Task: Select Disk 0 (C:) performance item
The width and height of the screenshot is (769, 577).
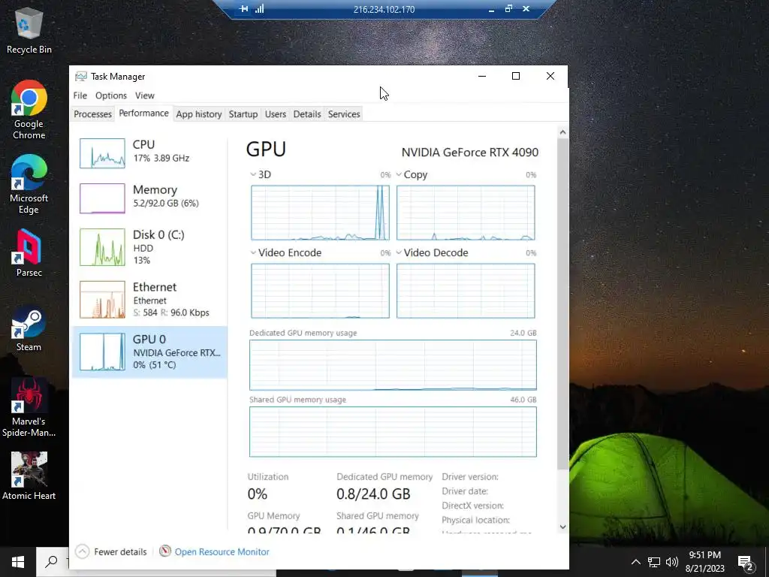Action: pyautogui.click(x=149, y=246)
